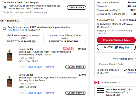The height and width of the screenshot is (97, 137).
Task: Click into Promo or Reward Code field
Action: [116, 64]
